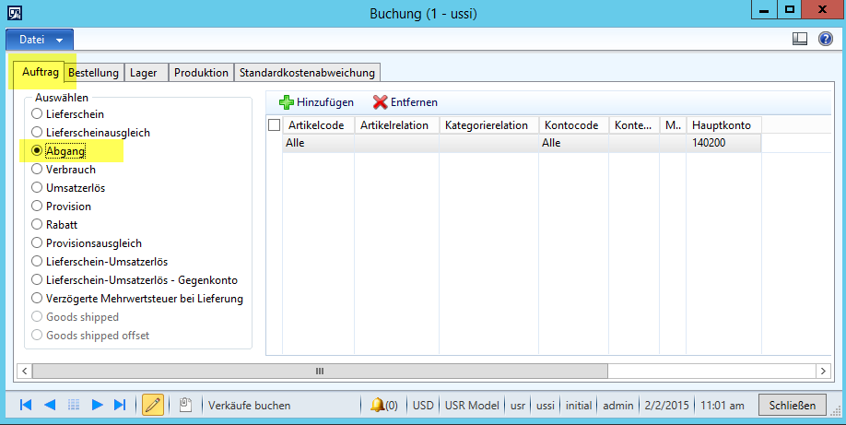Click the view layout icon beside help
The height and width of the screenshot is (425, 846).
pyautogui.click(x=800, y=40)
